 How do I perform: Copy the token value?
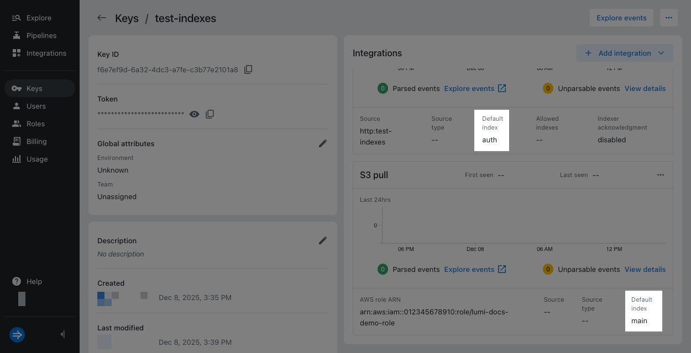(x=210, y=114)
